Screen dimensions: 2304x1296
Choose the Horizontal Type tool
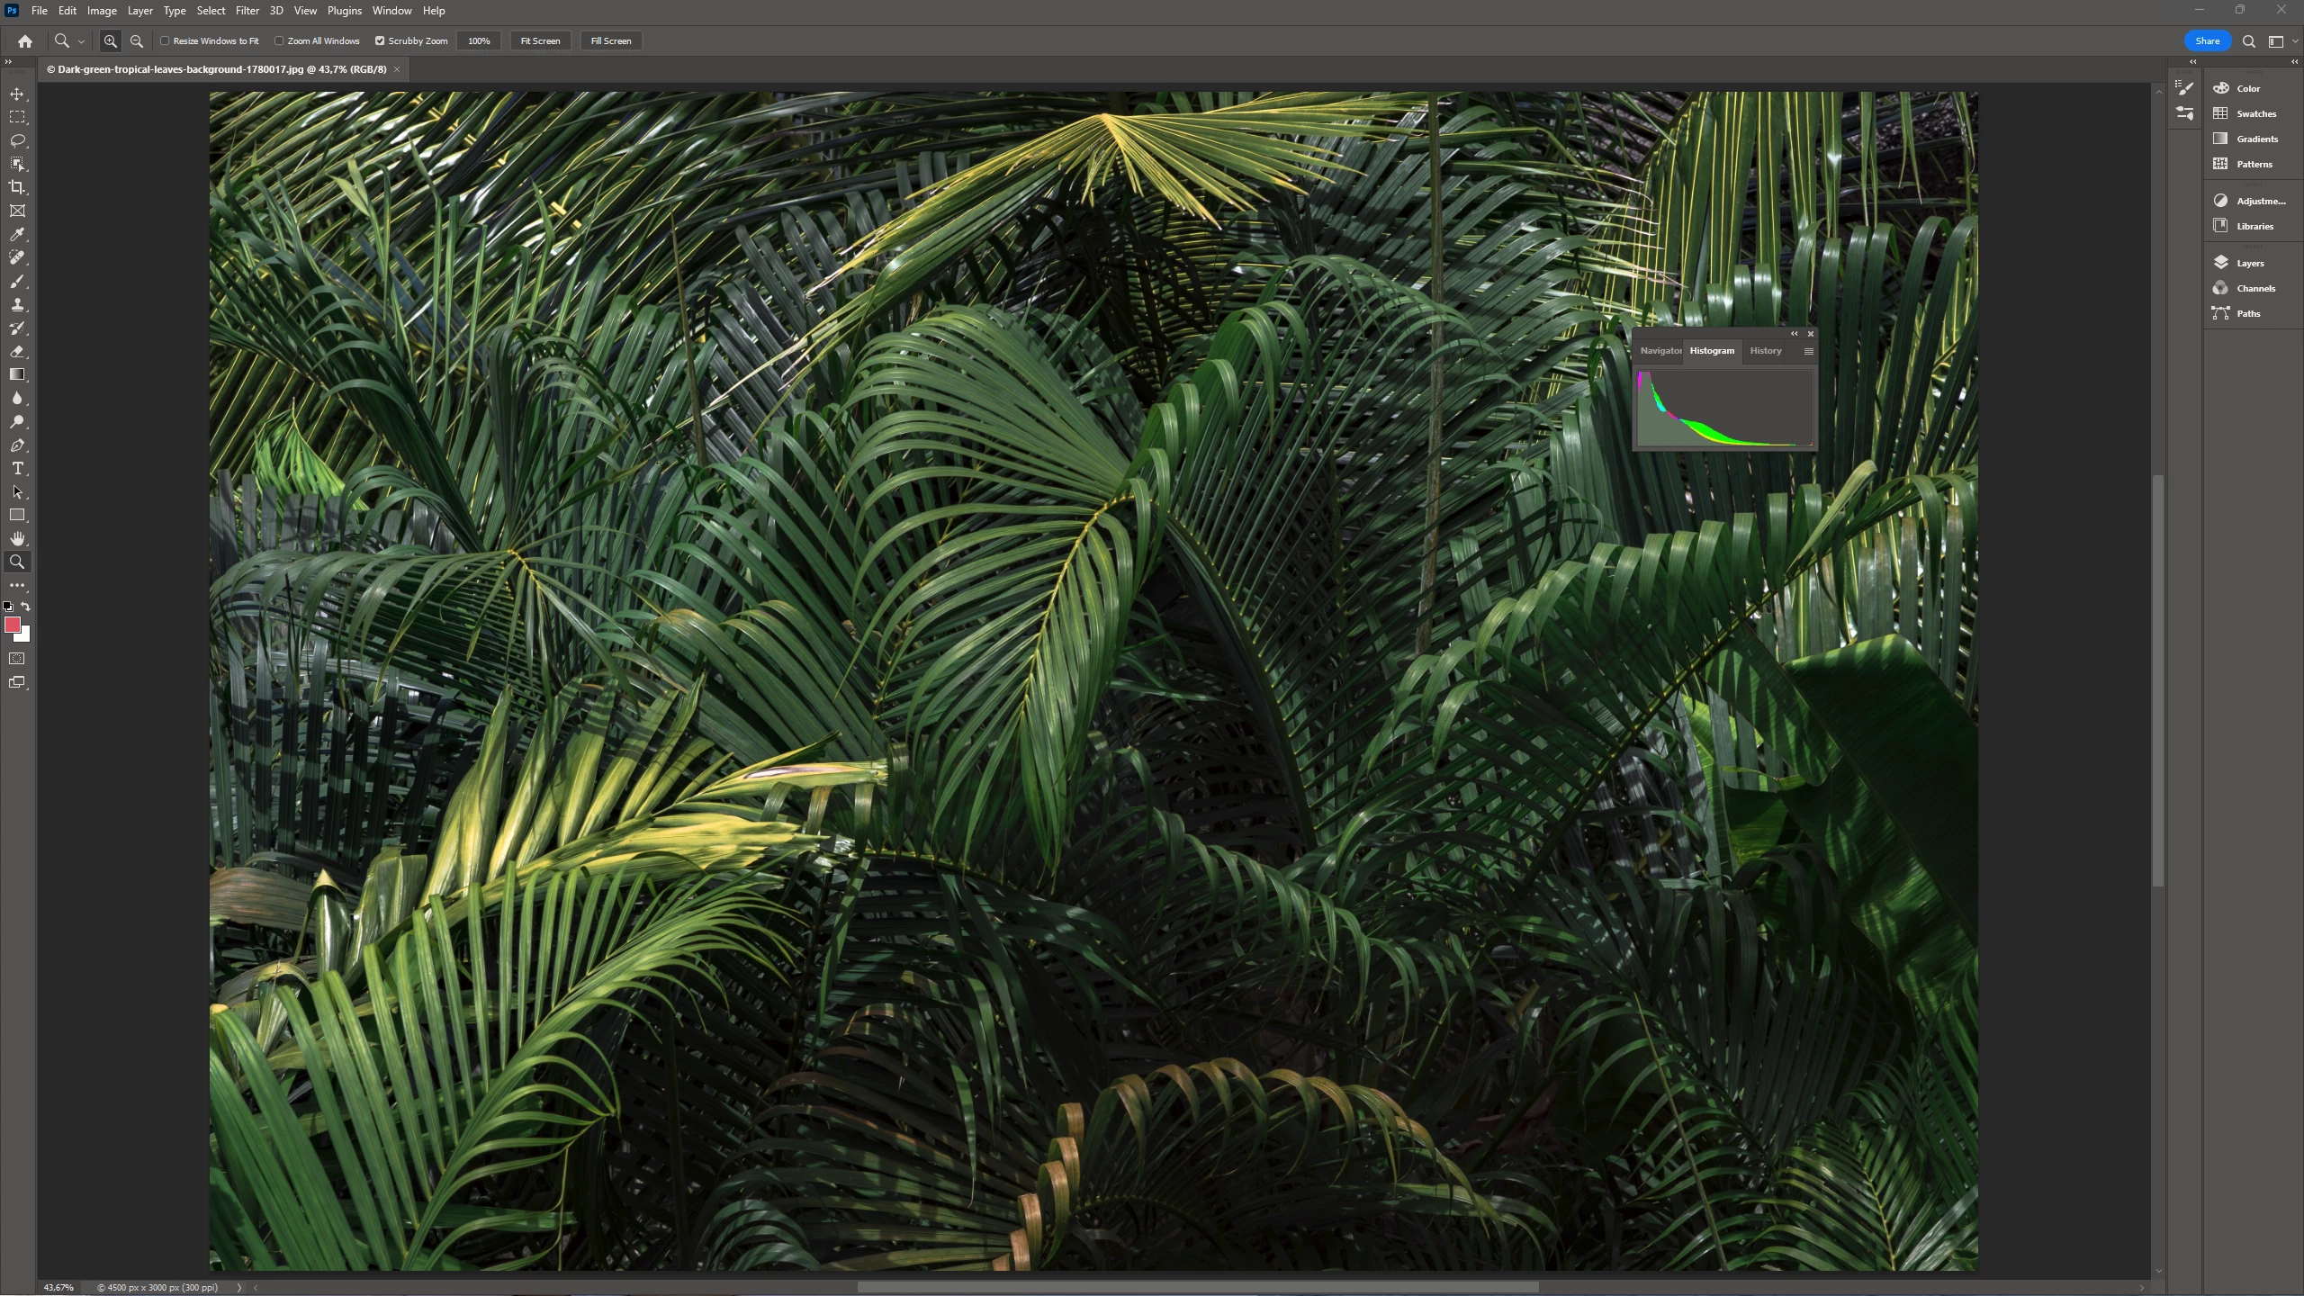coord(17,468)
